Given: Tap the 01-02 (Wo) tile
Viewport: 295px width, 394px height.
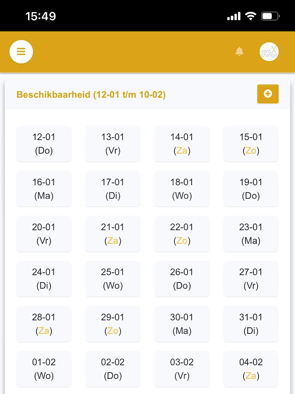Looking at the screenshot, I should [x=44, y=369].
